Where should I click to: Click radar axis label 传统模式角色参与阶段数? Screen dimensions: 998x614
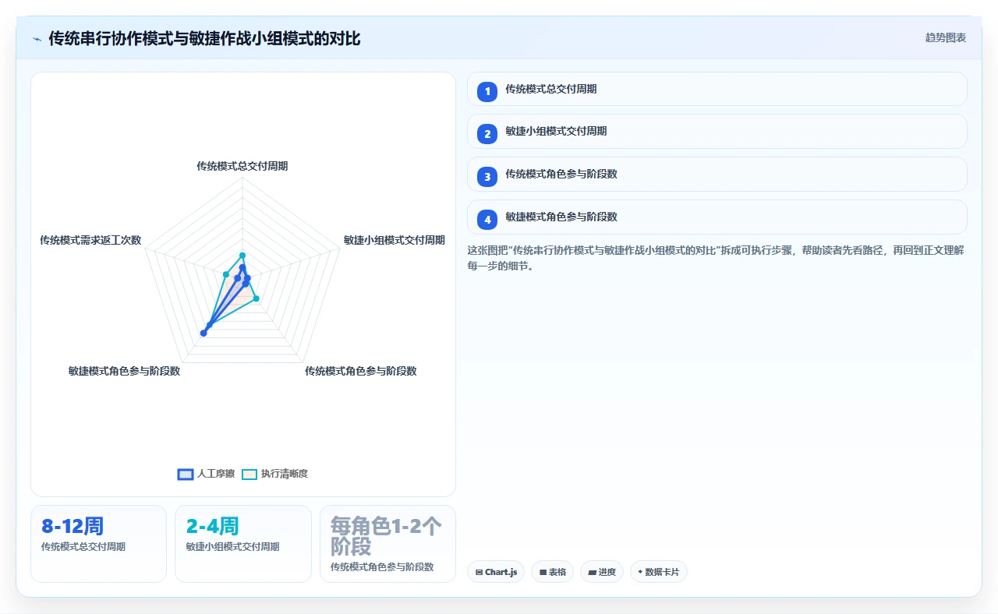[361, 371]
